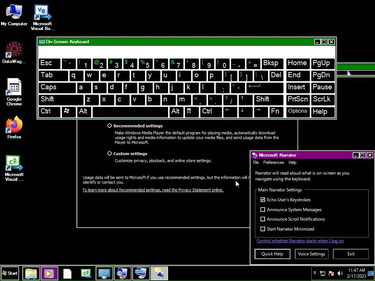375x281 pixels.
Task: Click Help key on On-Screen Keyboard
Action: 323,112
